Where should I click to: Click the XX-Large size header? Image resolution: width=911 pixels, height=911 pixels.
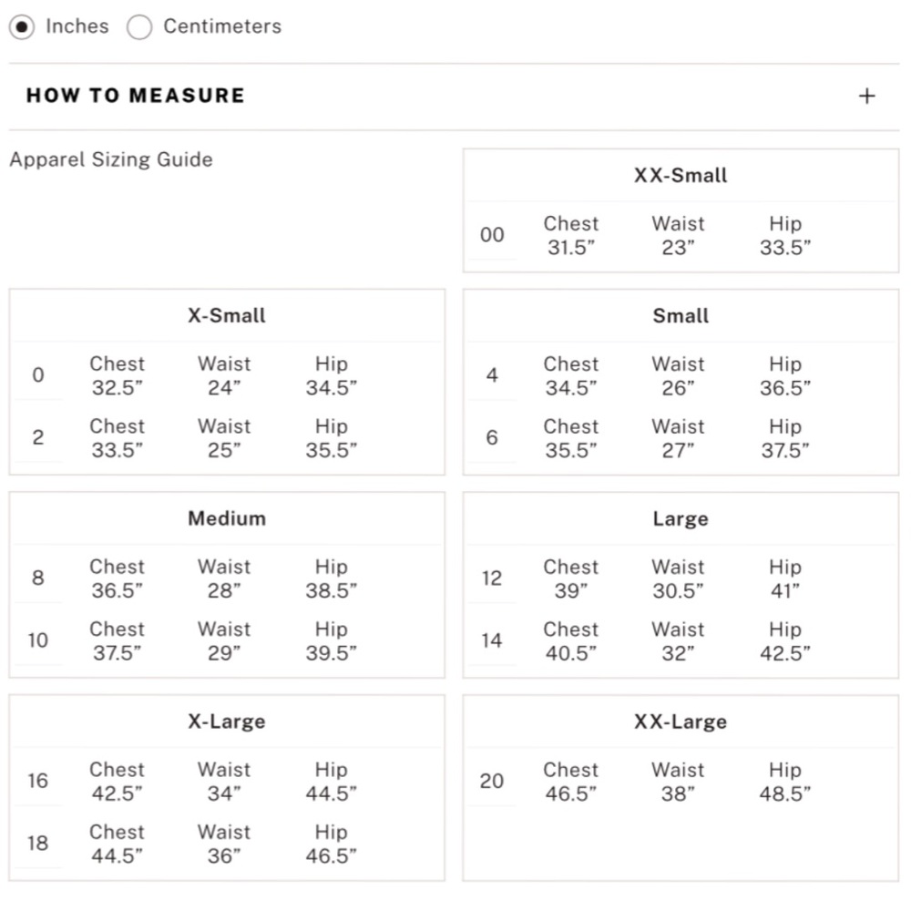tap(681, 721)
